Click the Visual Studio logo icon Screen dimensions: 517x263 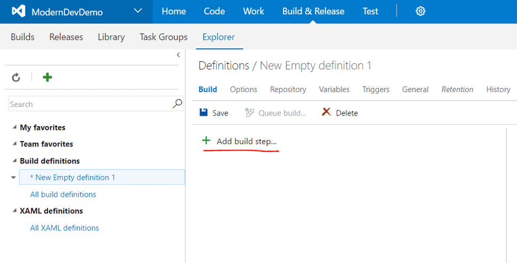pos(19,12)
